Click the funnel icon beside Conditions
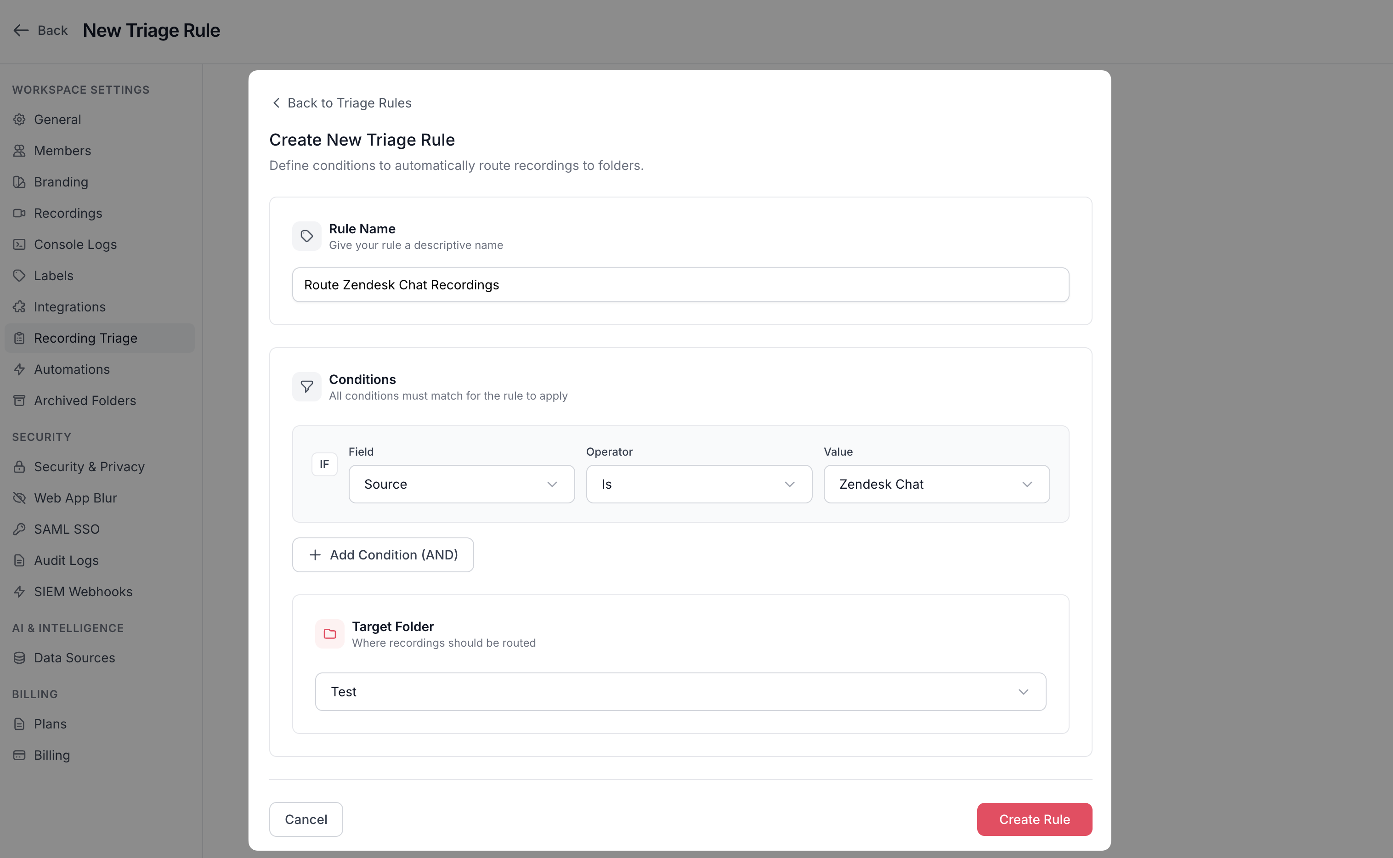The height and width of the screenshot is (858, 1393). pyautogui.click(x=306, y=386)
